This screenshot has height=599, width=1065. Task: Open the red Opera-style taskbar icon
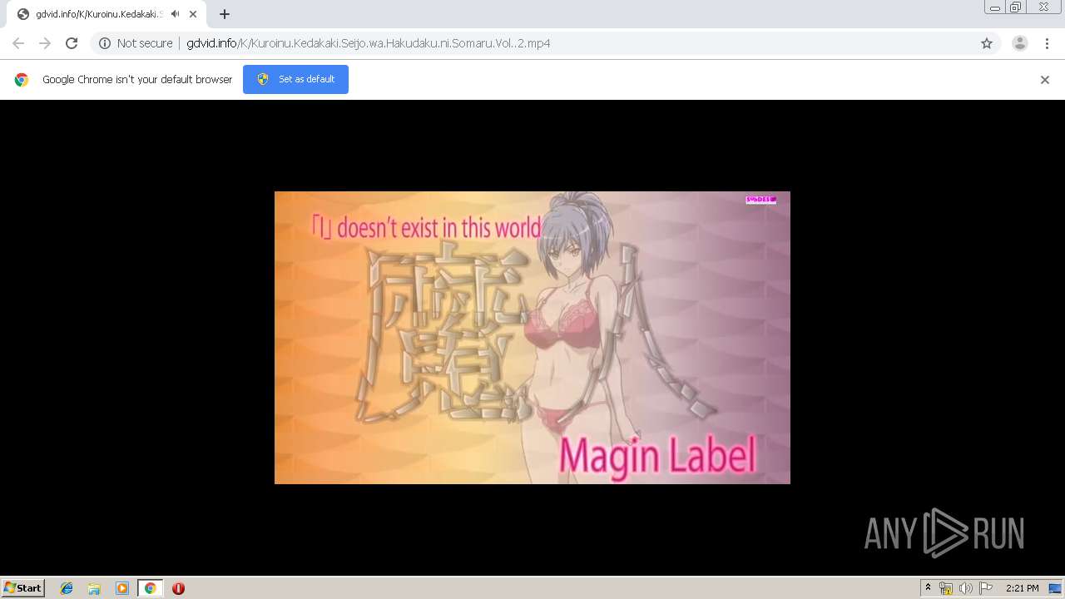(178, 588)
